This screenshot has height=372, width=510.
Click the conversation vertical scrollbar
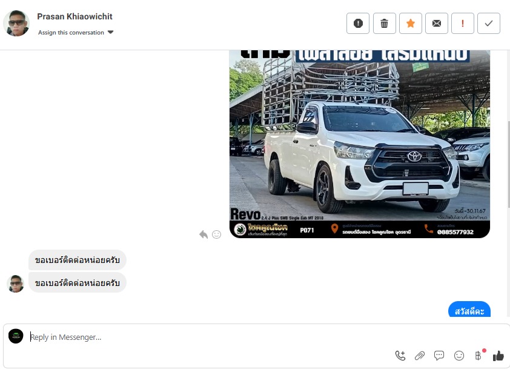point(508,164)
